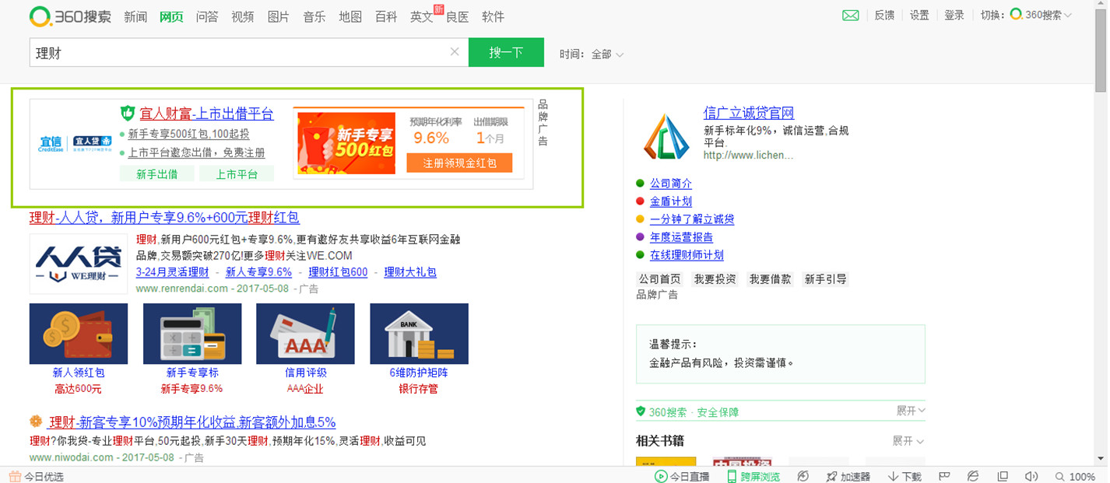Click the 信用评级 AAA image
Viewport: 1110px width, 483px height.
coord(305,334)
